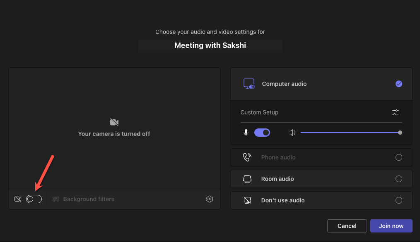Open the device settings gear
This screenshot has height=242, width=420.
click(210, 199)
